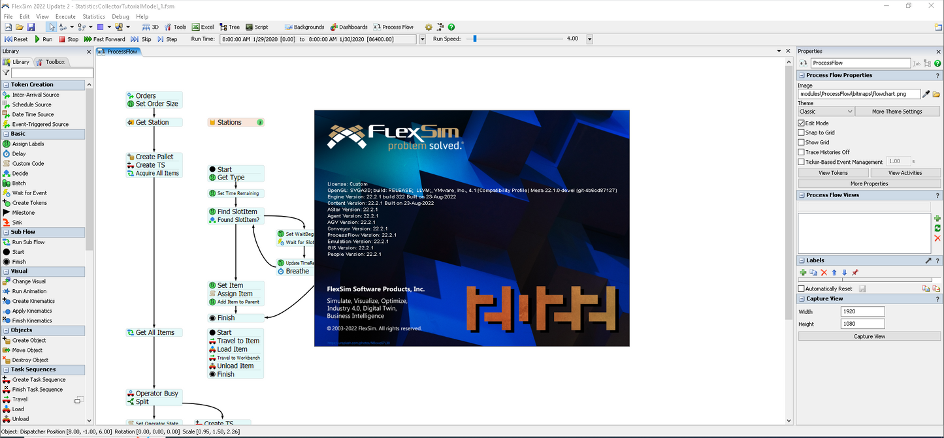The height and width of the screenshot is (438, 944).
Task: Add a process flow view plus icon
Action: (937, 219)
